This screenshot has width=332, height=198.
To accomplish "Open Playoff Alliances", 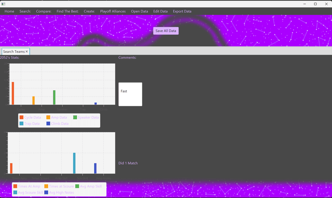I will [113, 11].
